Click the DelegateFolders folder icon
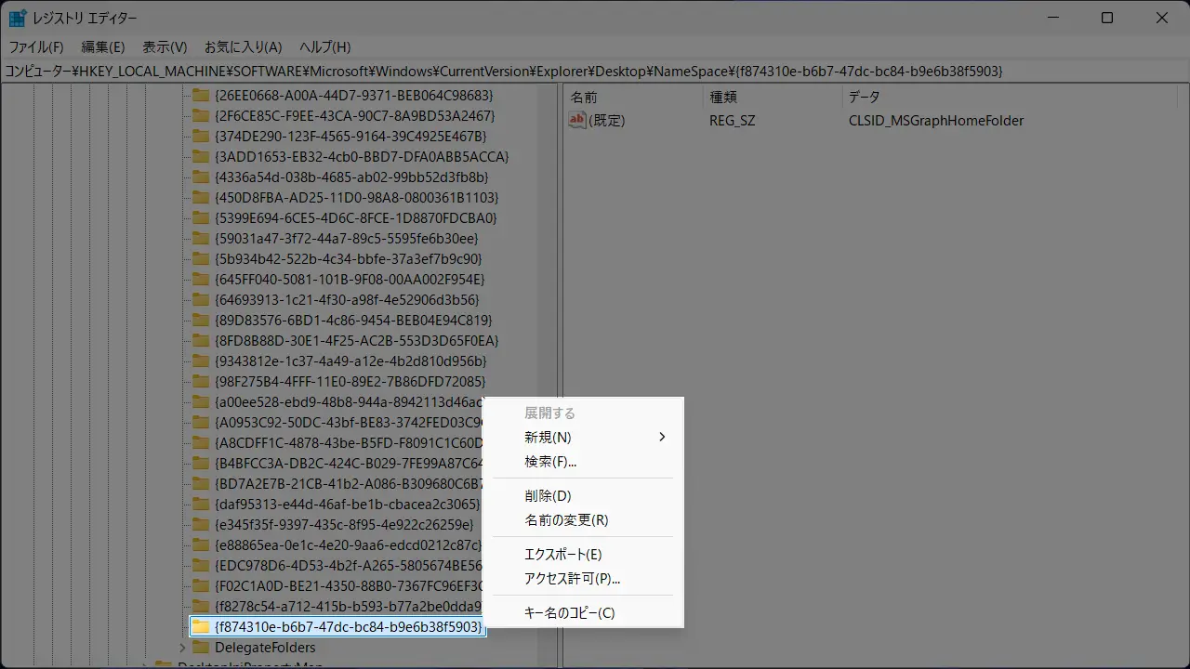 tap(201, 648)
